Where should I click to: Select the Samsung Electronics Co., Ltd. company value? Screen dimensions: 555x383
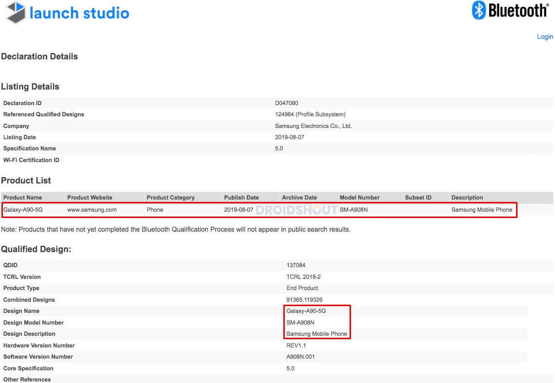(313, 126)
